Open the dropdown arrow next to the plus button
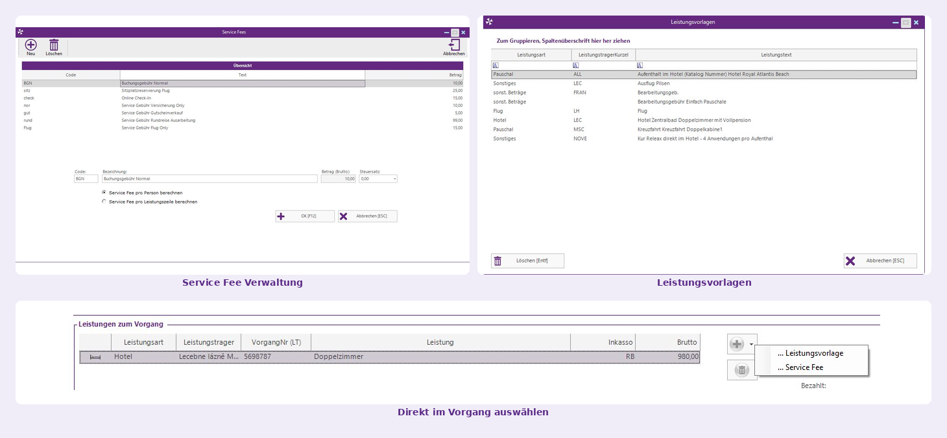Viewport: 947px width, 438px height. (751, 344)
